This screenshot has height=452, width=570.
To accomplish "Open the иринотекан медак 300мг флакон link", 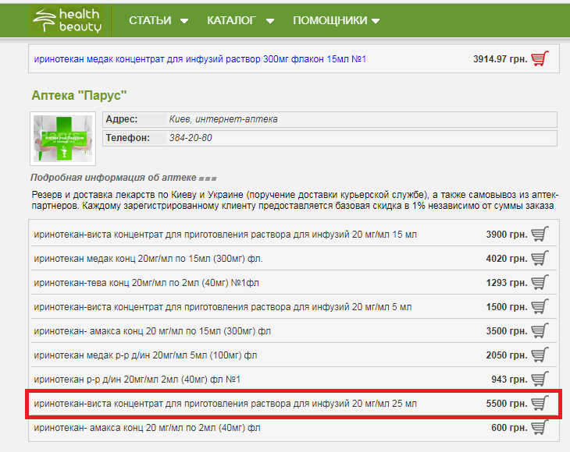I will coord(199,59).
